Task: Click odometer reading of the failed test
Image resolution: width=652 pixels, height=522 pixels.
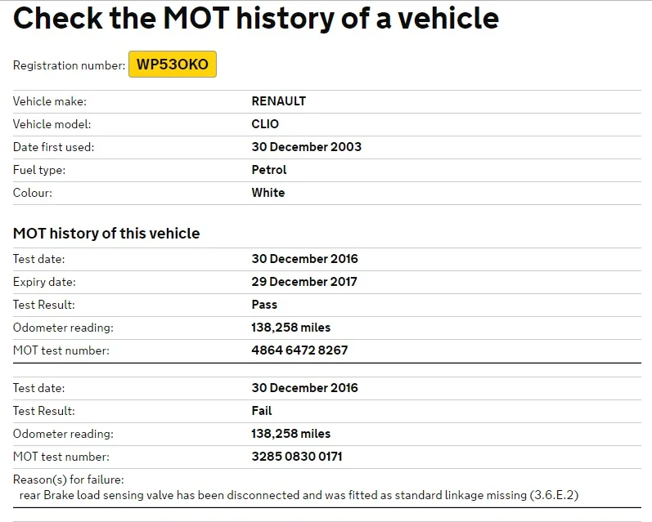Action: click(291, 434)
